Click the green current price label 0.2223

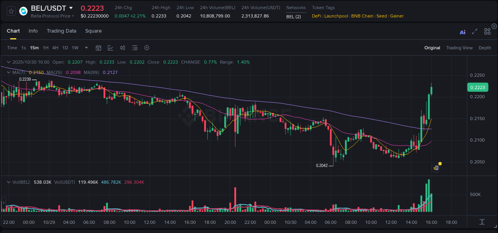477,87
